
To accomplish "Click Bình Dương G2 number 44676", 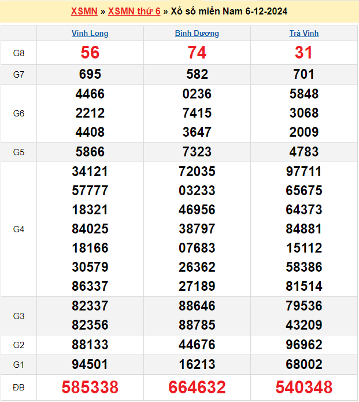I will click(x=197, y=345).
